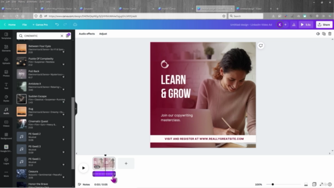
Task: Expand options for Bug track
Action: click(63, 115)
